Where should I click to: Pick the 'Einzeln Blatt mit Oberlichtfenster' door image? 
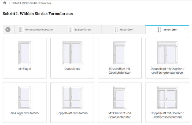click(120, 53)
